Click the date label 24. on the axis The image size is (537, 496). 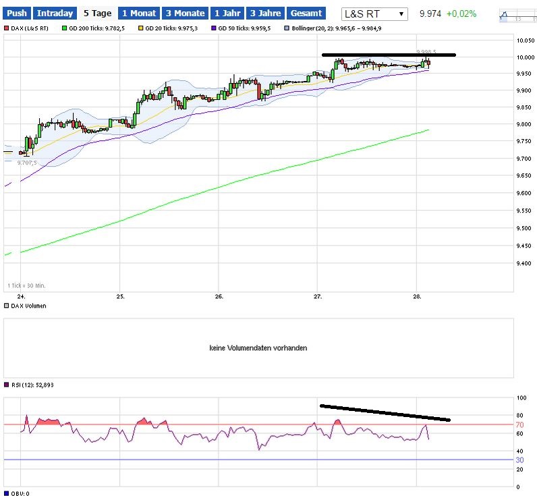point(21,297)
